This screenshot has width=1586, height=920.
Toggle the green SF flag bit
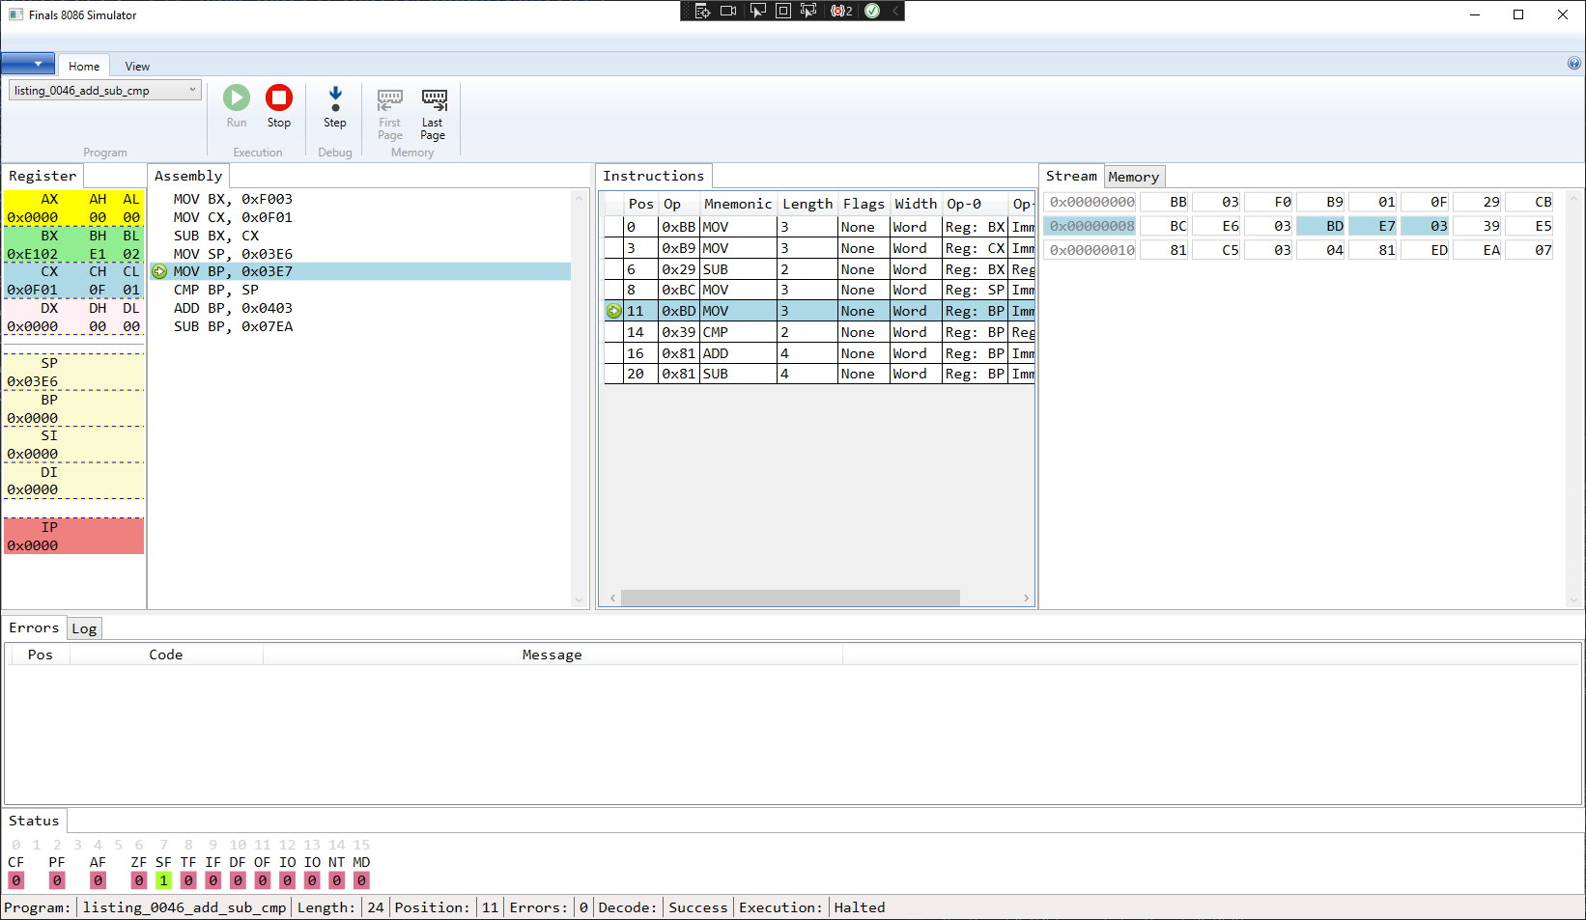(163, 880)
